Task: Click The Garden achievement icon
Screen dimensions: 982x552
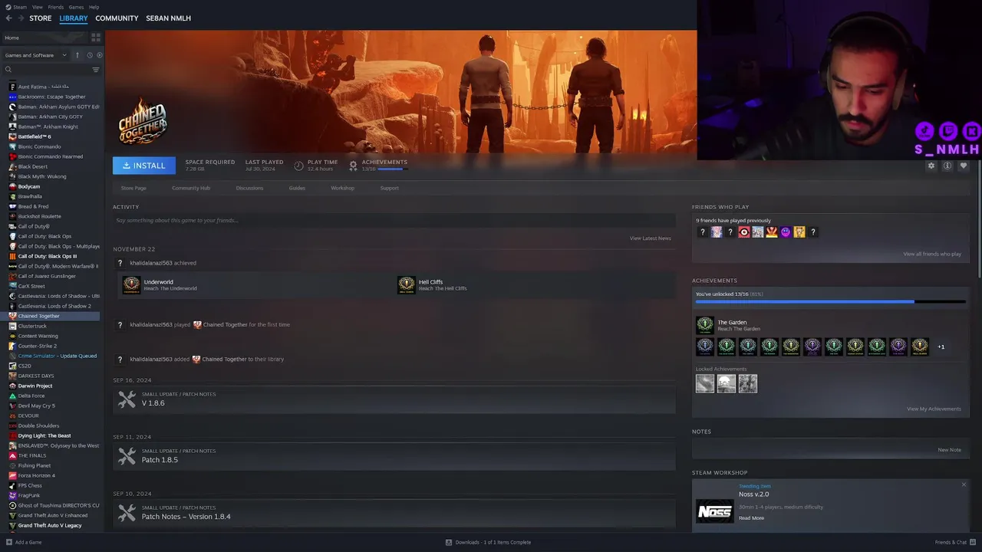Action: pos(704,325)
